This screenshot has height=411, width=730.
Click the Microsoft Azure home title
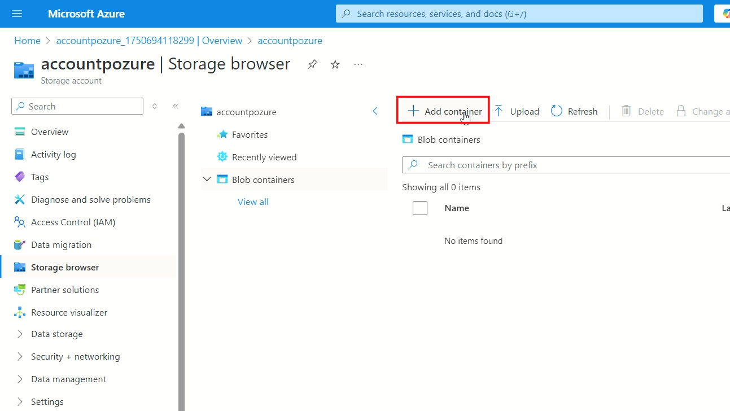click(x=86, y=14)
